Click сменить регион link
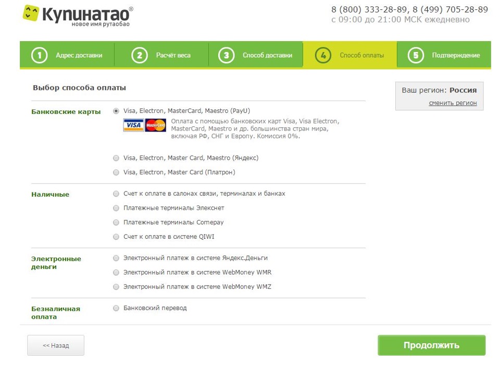Viewport: 500px width, 375px height. 453,103
